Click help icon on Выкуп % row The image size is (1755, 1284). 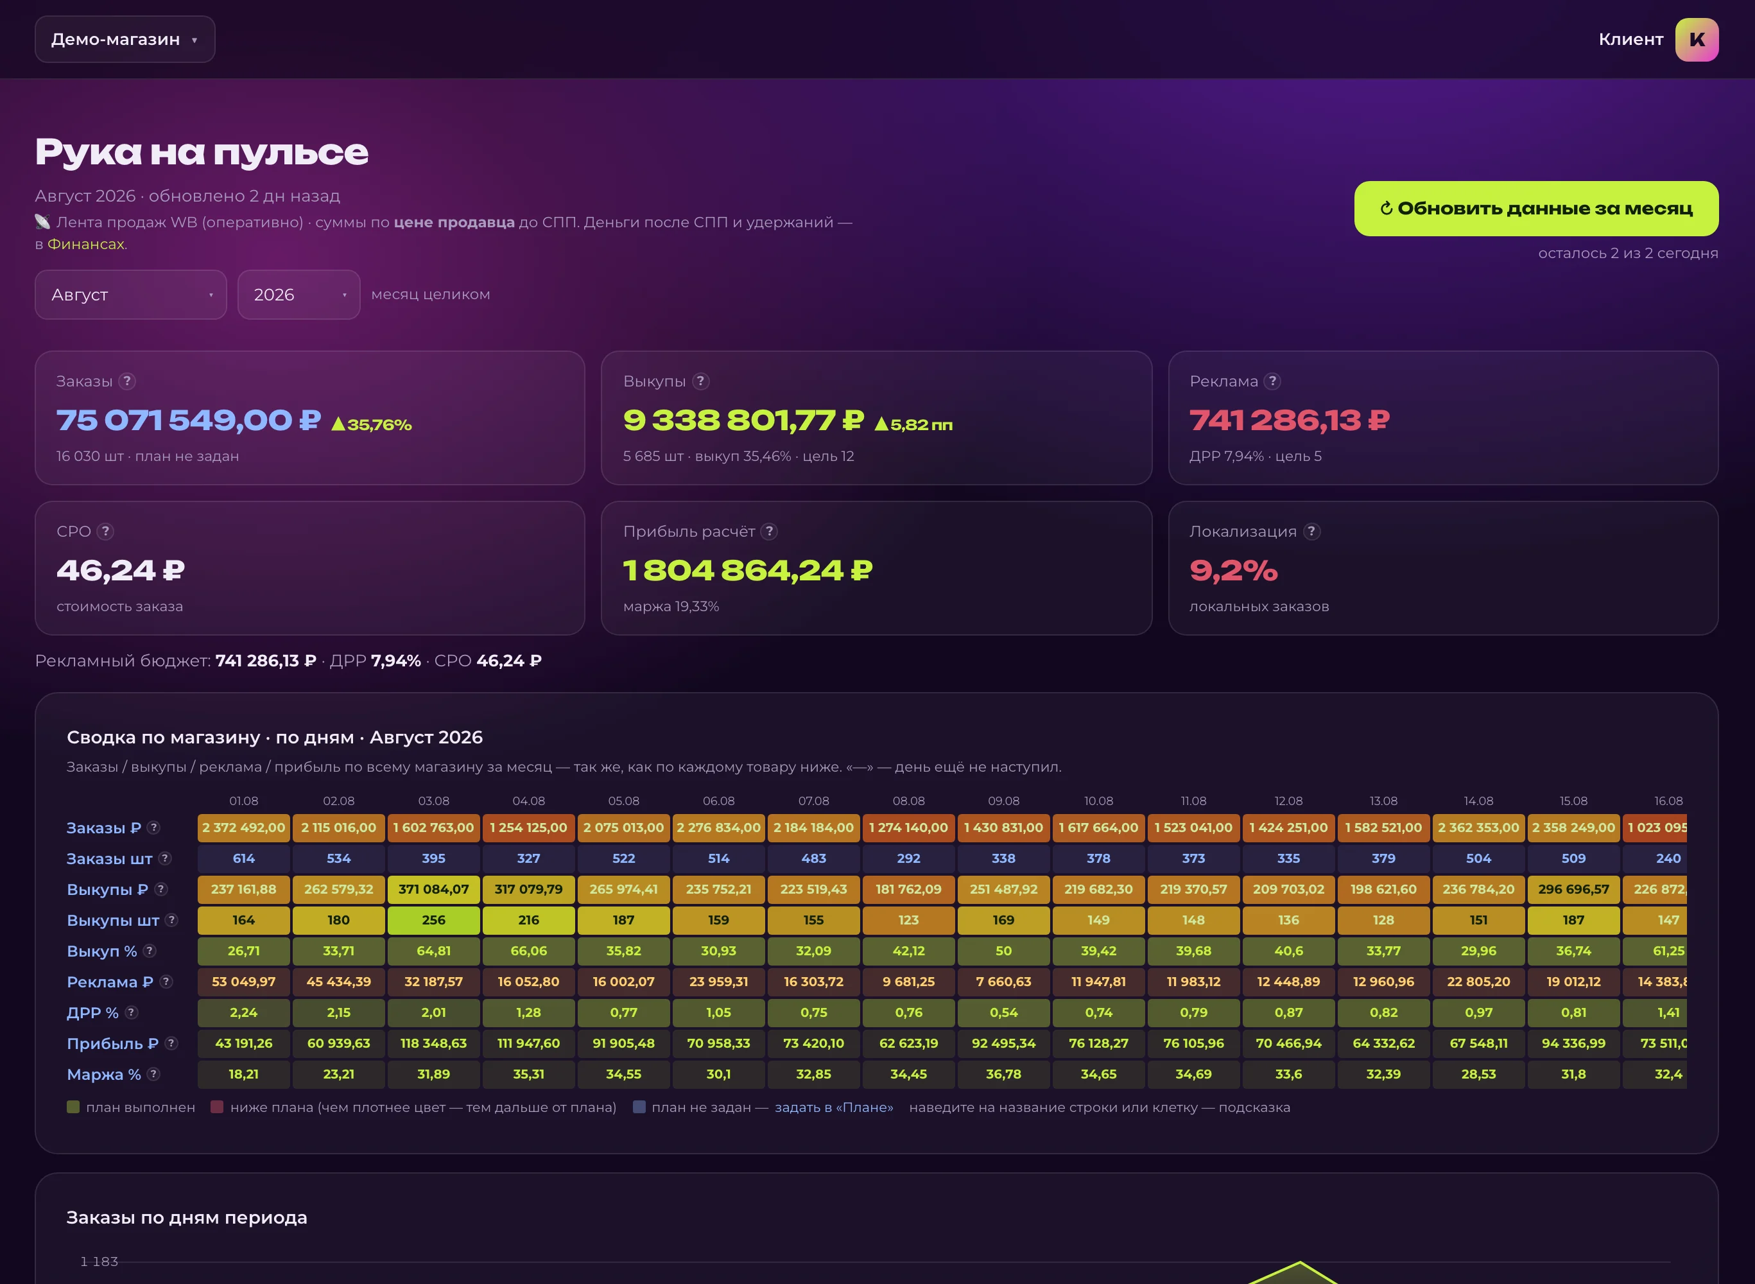point(150,951)
